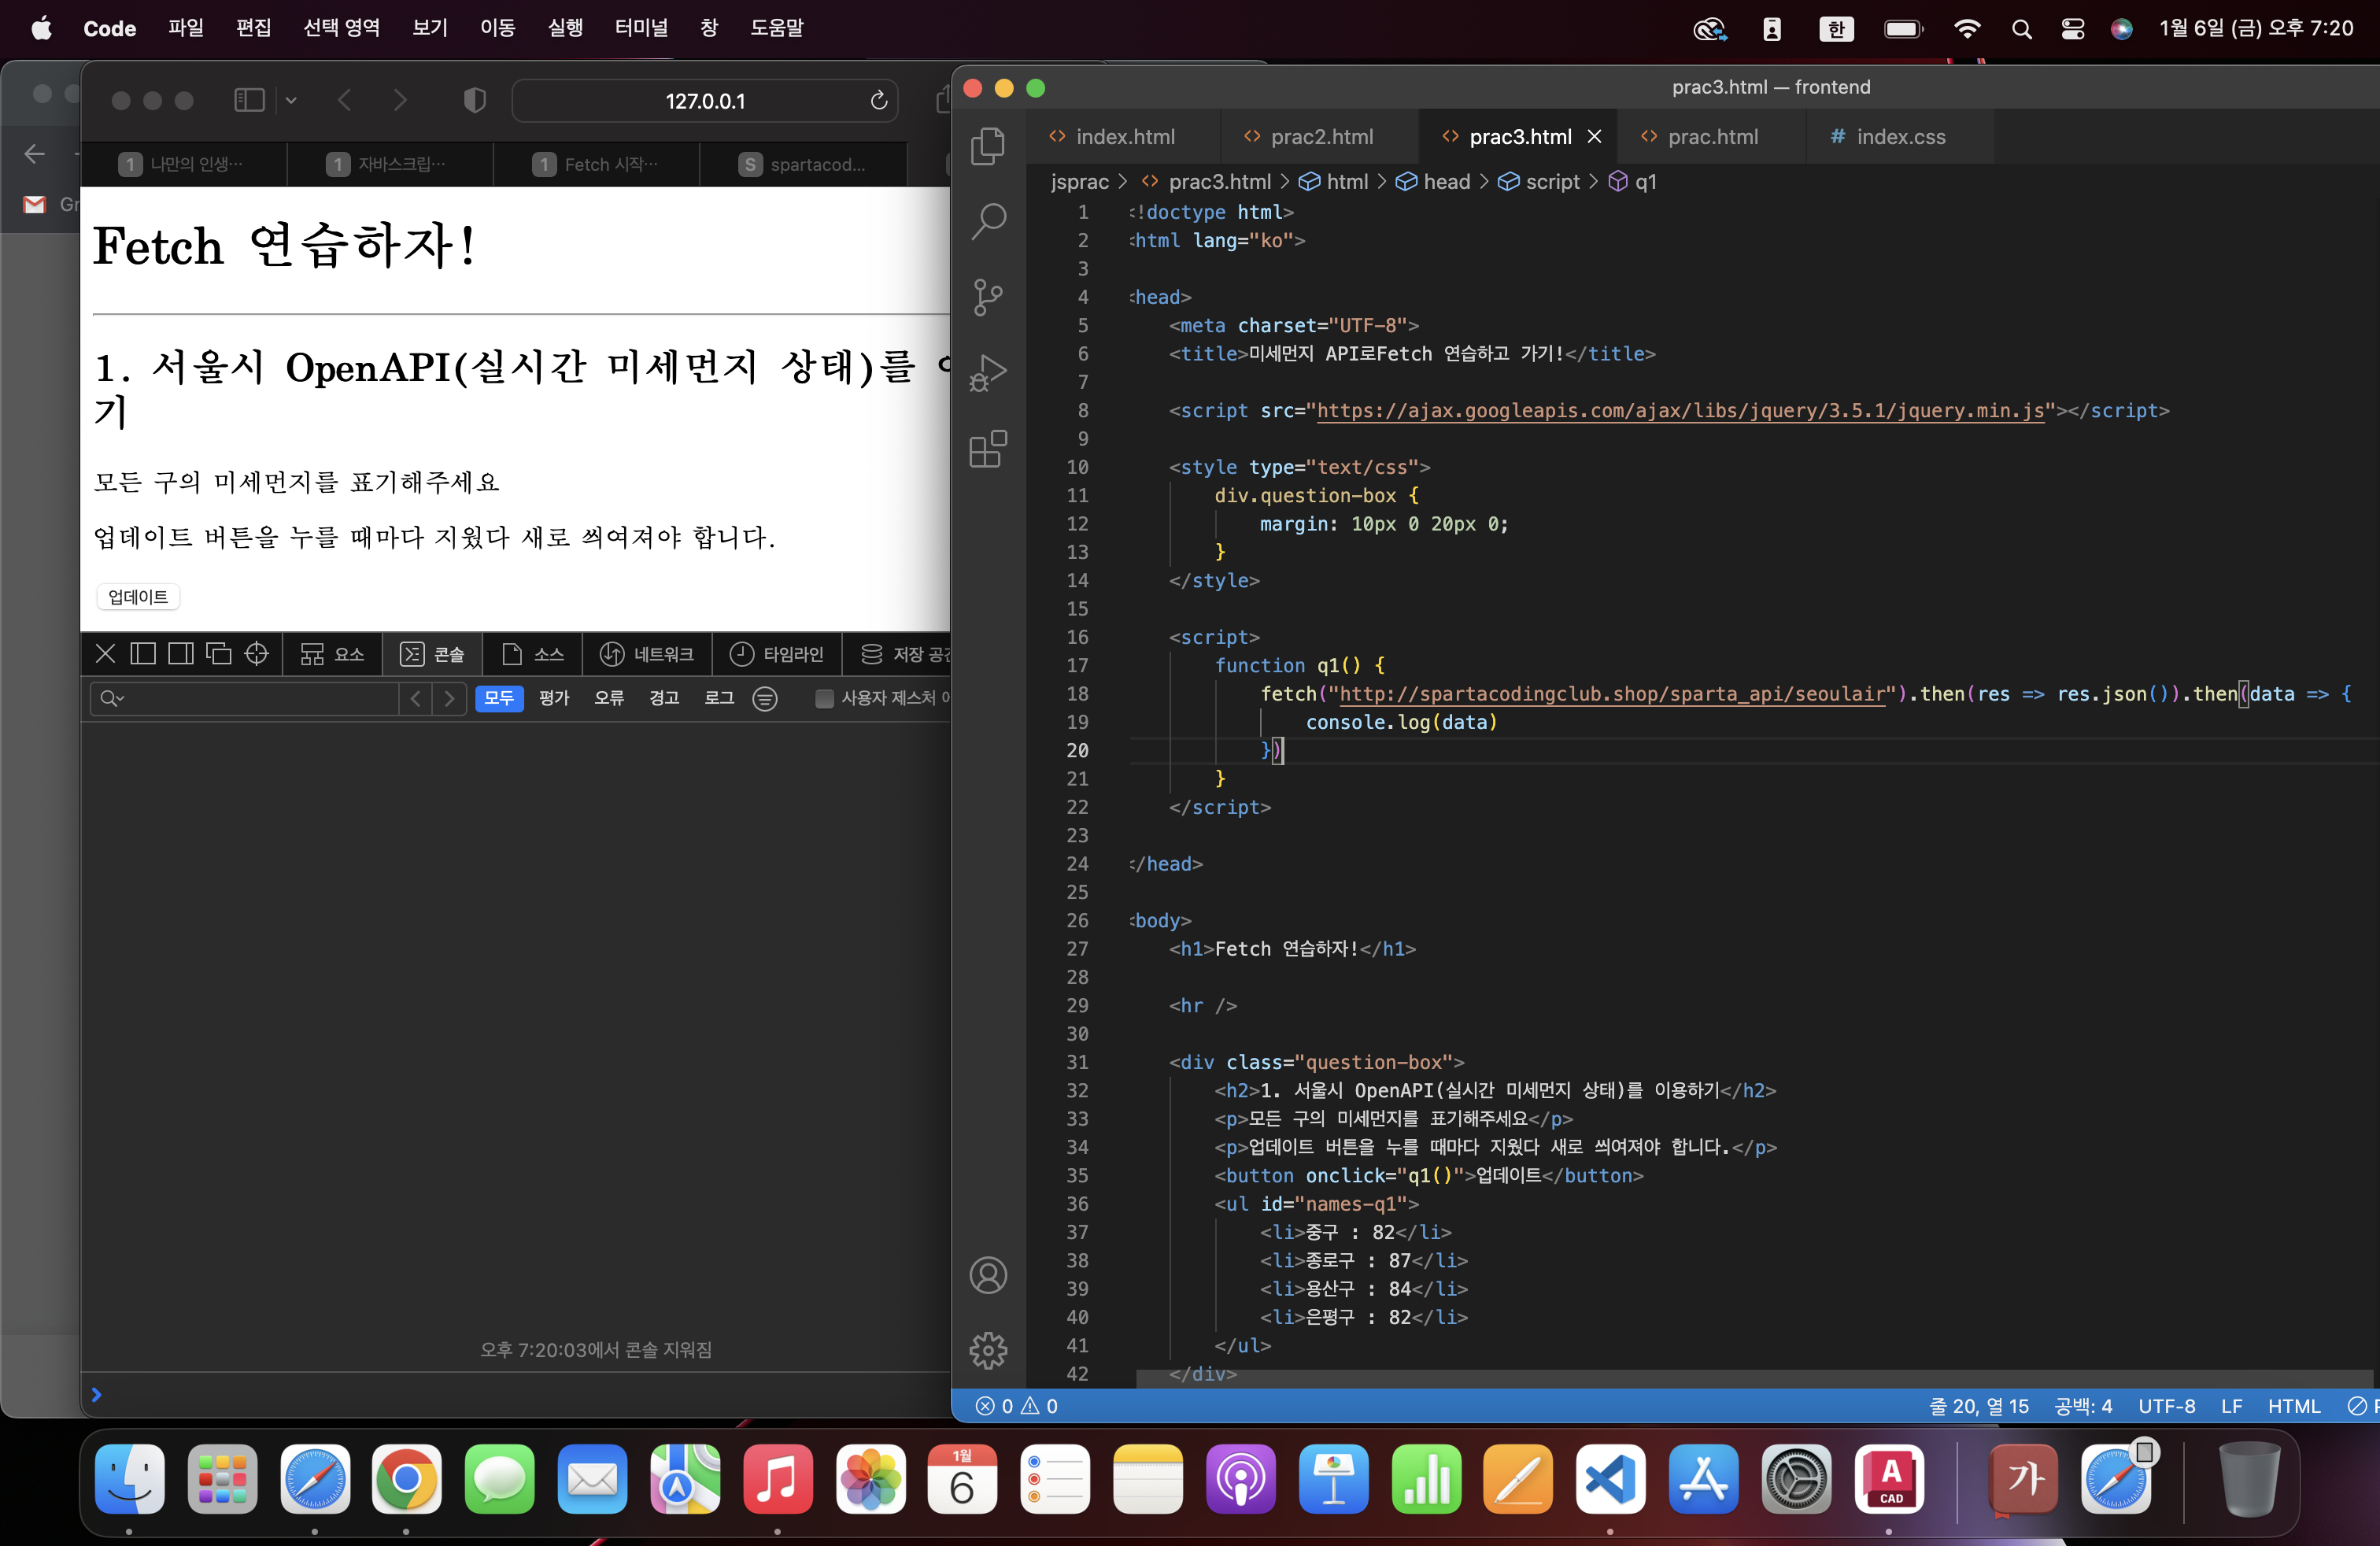Open Google Chrome from the Dock
2380x1546 pixels.
coord(406,1478)
